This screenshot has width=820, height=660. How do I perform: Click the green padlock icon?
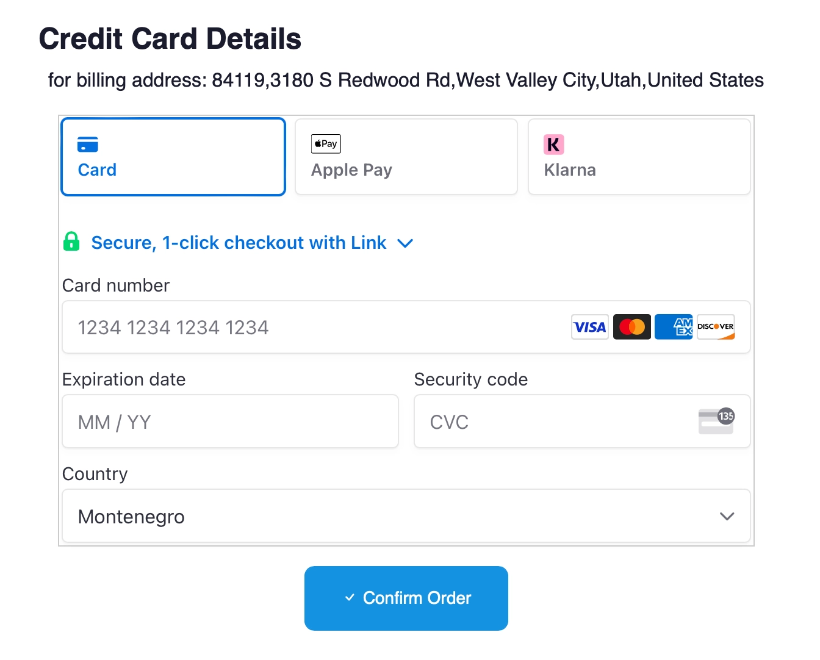tap(71, 242)
